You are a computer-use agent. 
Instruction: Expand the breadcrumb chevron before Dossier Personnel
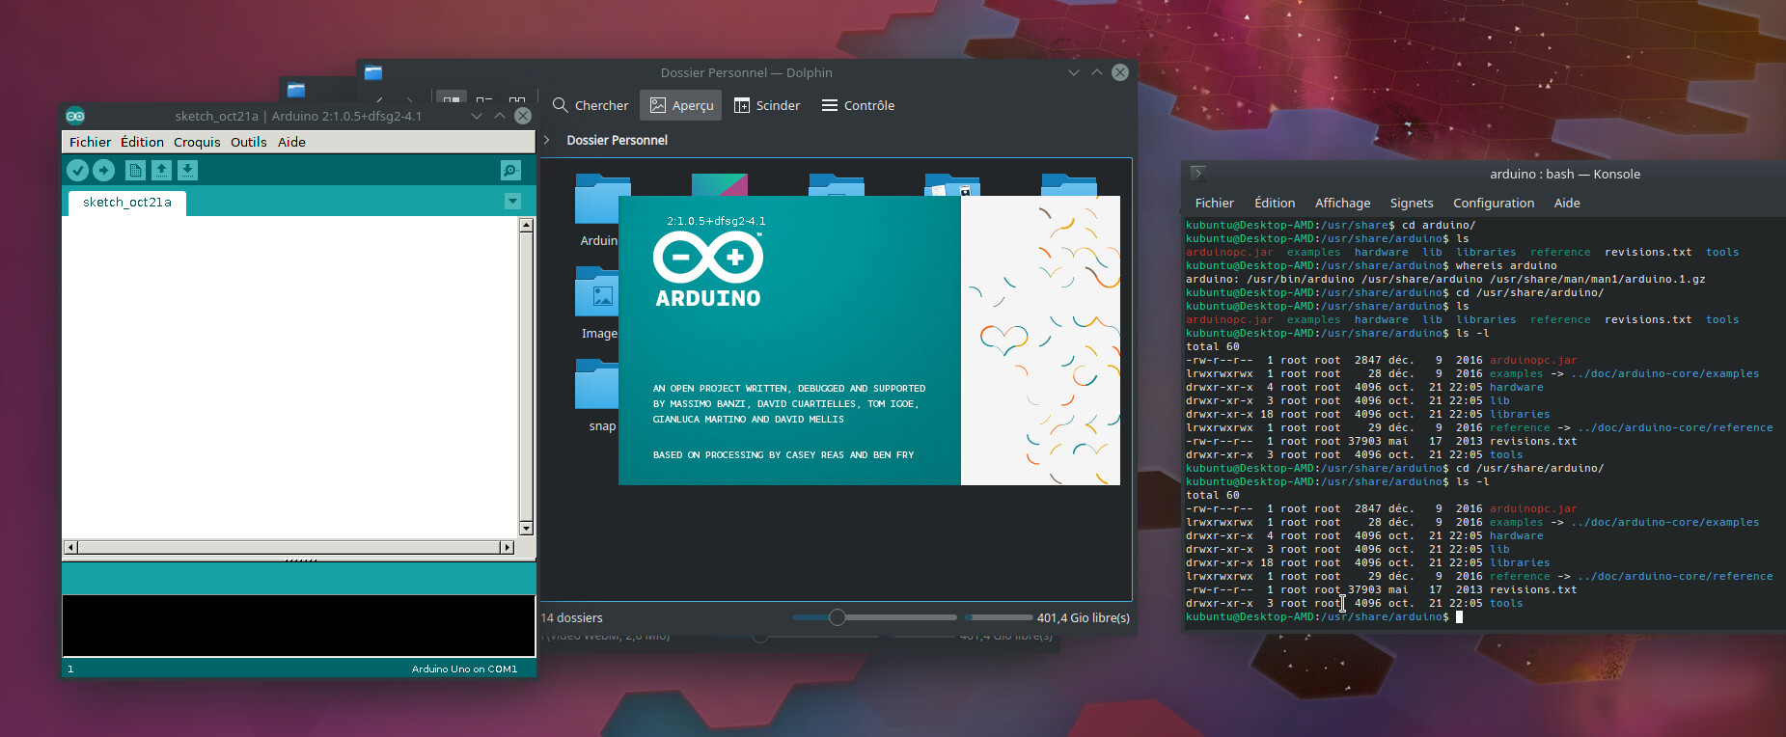(547, 140)
